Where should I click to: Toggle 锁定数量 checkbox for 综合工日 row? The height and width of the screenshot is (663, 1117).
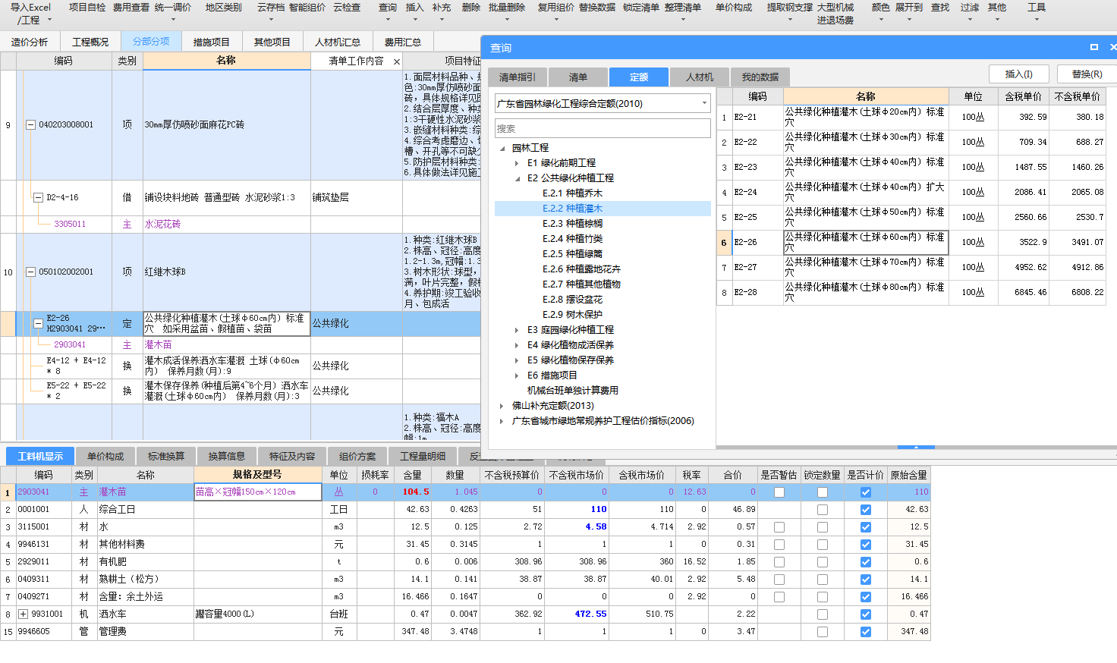click(x=823, y=510)
